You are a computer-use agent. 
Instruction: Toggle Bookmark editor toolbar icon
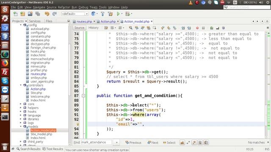174,28
